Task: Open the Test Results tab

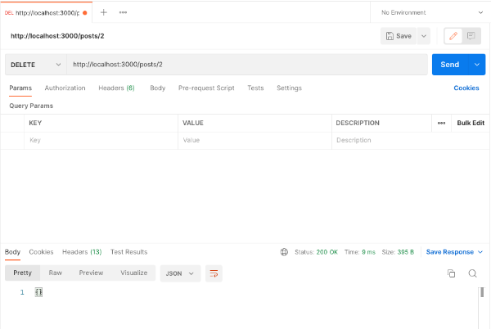Action: 128,252
